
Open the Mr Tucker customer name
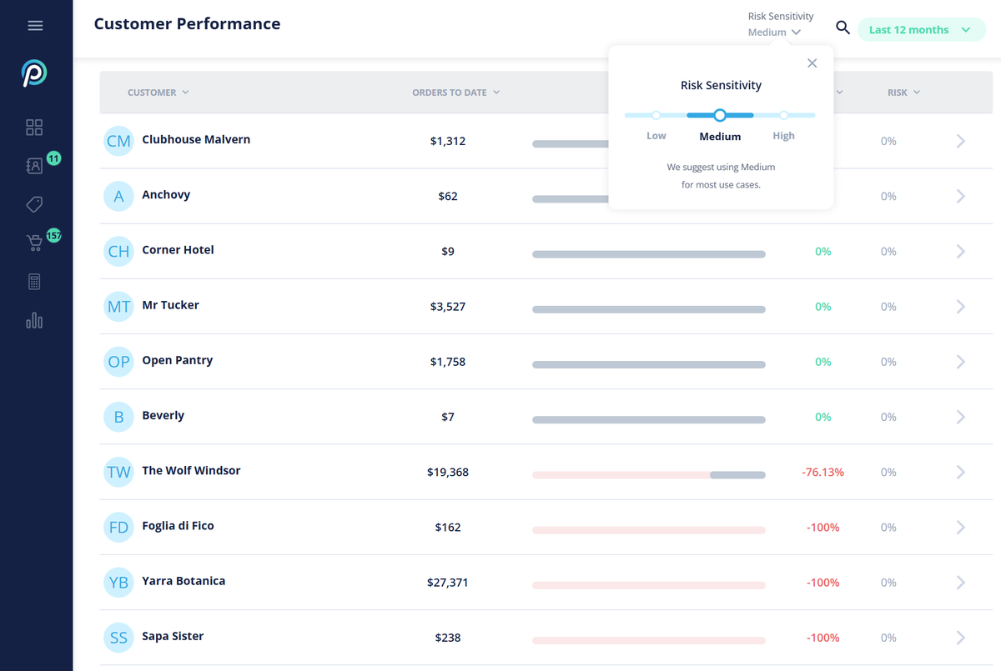point(170,305)
